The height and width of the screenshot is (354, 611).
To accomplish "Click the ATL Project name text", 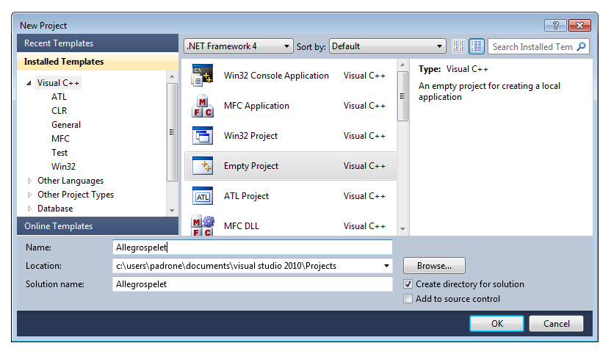I will pyautogui.click(x=246, y=196).
